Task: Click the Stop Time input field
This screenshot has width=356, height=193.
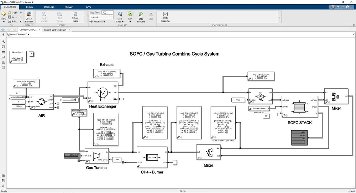Action: click(107, 12)
